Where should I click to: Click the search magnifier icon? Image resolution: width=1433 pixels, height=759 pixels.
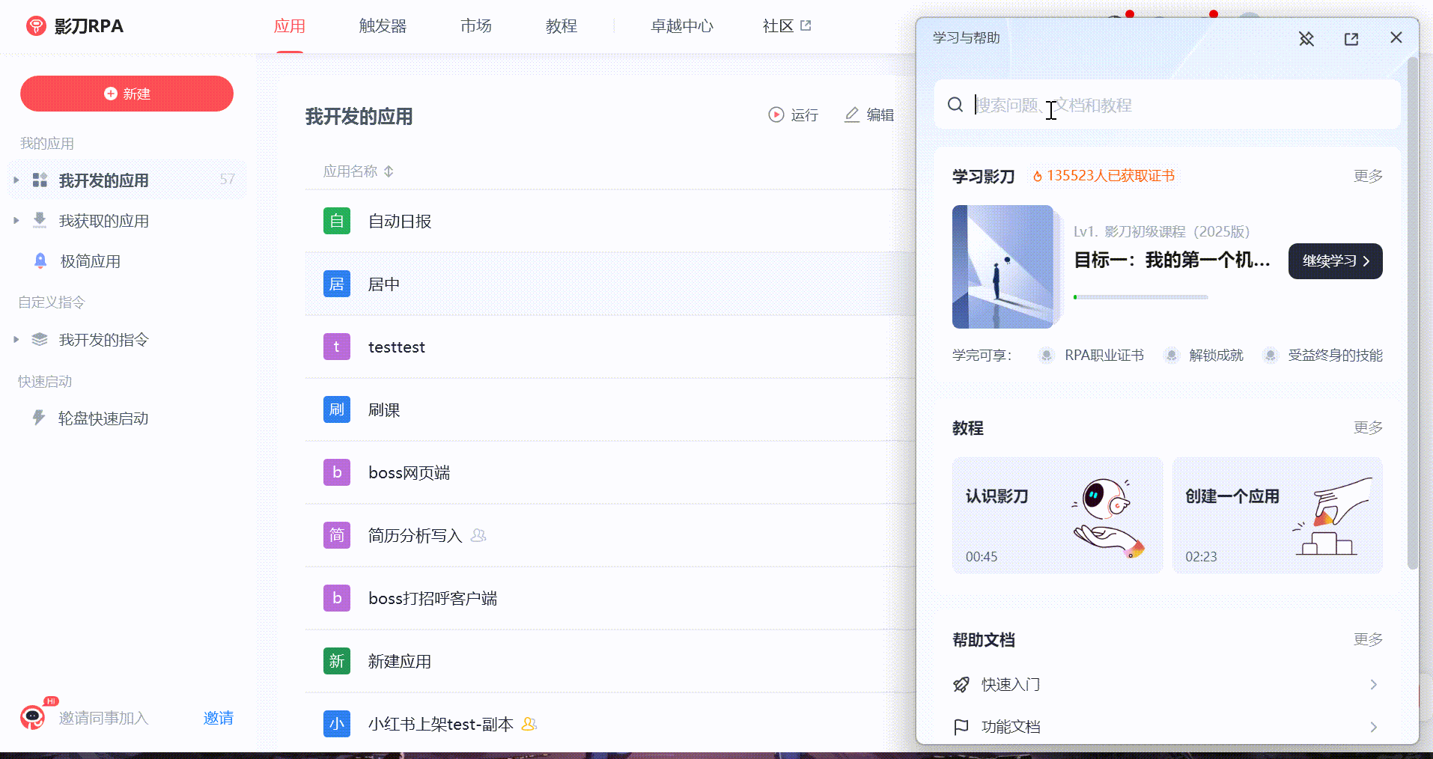point(955,105)
